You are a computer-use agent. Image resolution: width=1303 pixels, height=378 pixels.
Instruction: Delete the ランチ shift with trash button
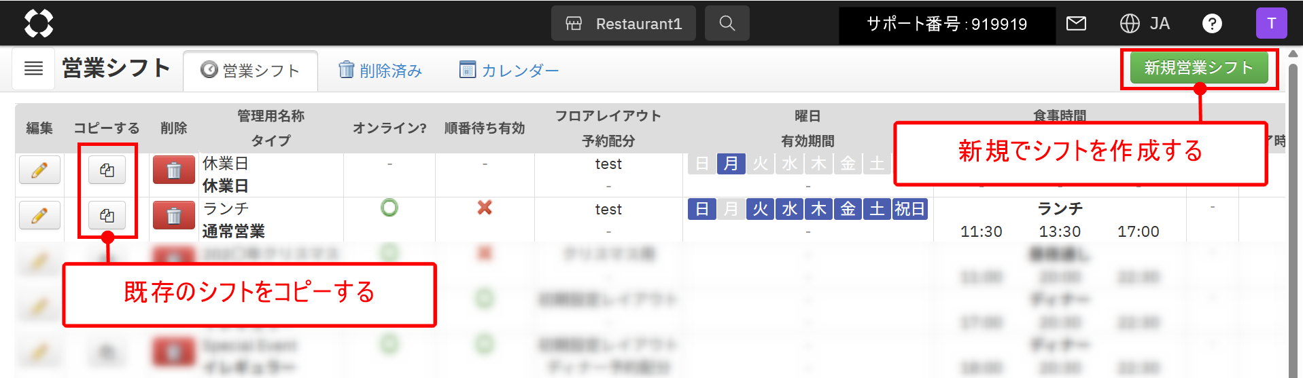(x=174, y=215)
